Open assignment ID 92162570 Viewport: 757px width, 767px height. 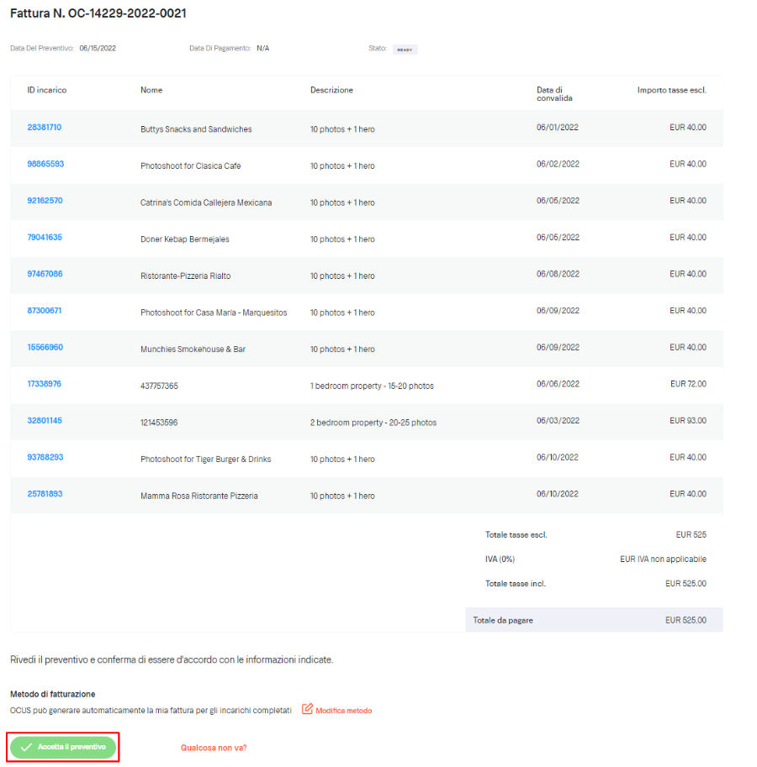45,201
